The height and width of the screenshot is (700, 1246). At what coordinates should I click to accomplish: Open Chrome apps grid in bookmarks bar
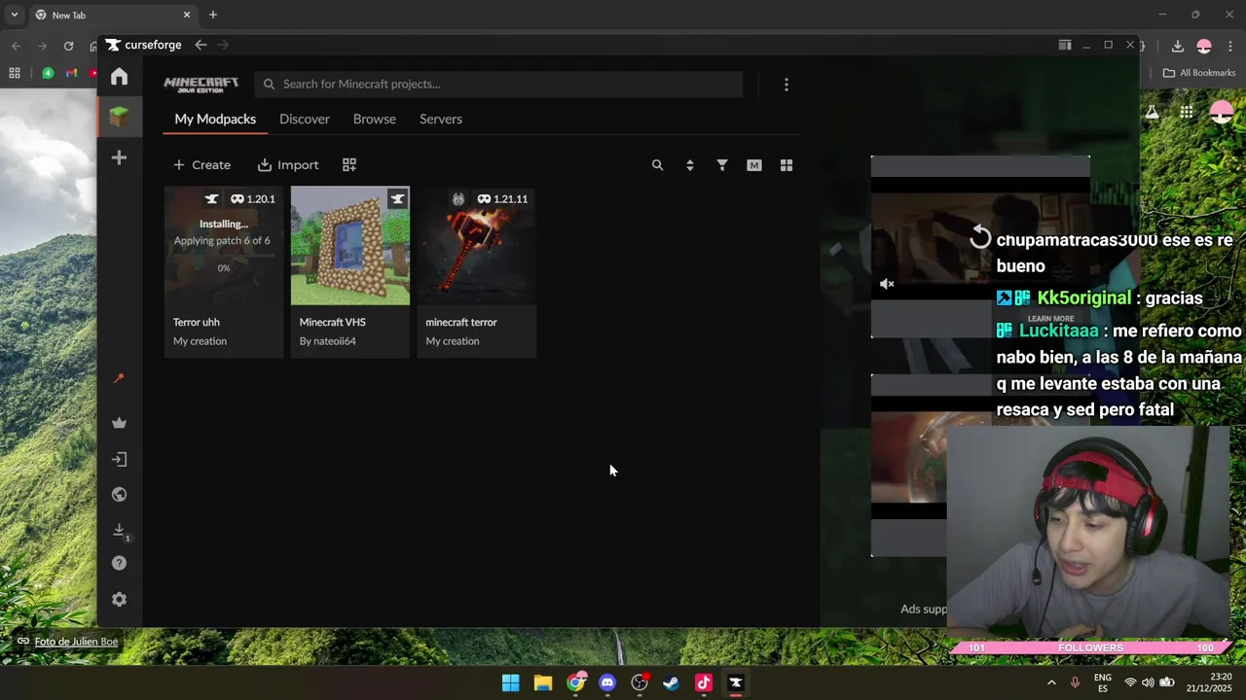pyautogui.click(x=15, y=73)
